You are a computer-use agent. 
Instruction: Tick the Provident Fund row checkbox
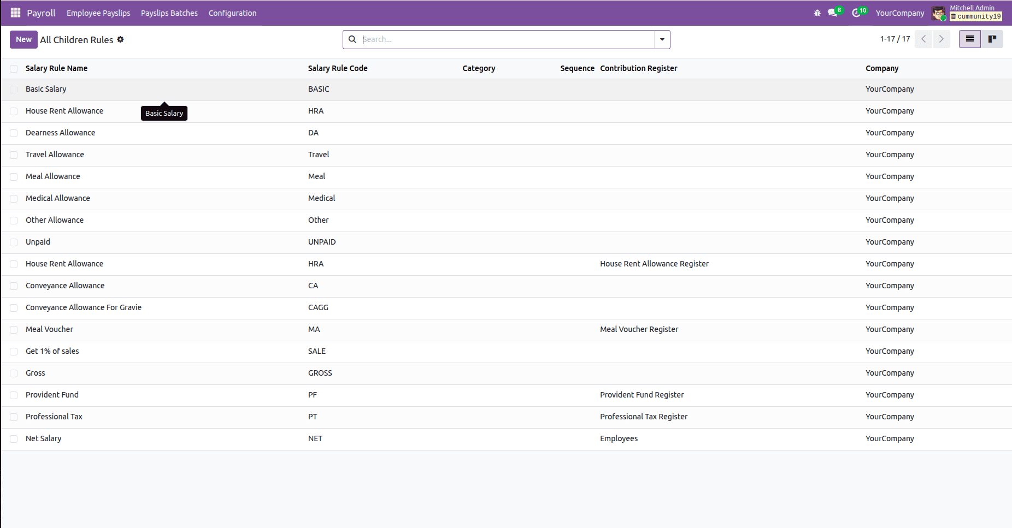click(x=14, y=395)
